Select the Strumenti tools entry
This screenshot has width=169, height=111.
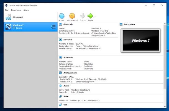pos(30,17)
